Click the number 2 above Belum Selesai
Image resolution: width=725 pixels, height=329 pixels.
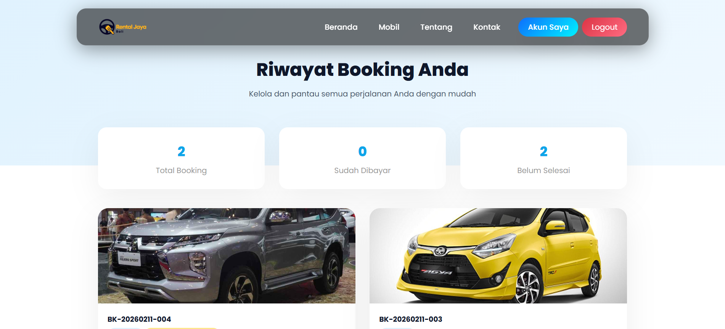pyautogui.click(x=543, y=151)
